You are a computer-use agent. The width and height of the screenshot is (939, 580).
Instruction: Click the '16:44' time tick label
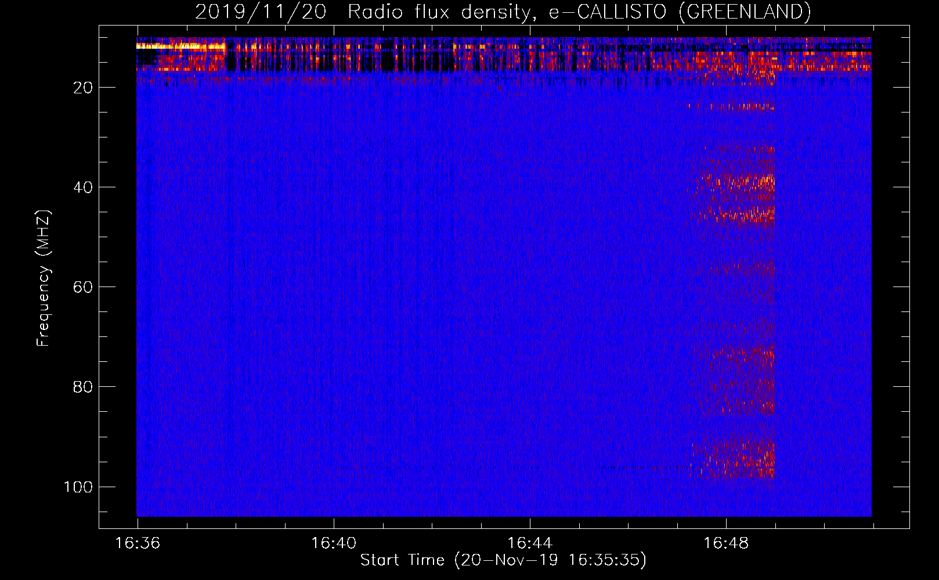(x=530, y=543)
